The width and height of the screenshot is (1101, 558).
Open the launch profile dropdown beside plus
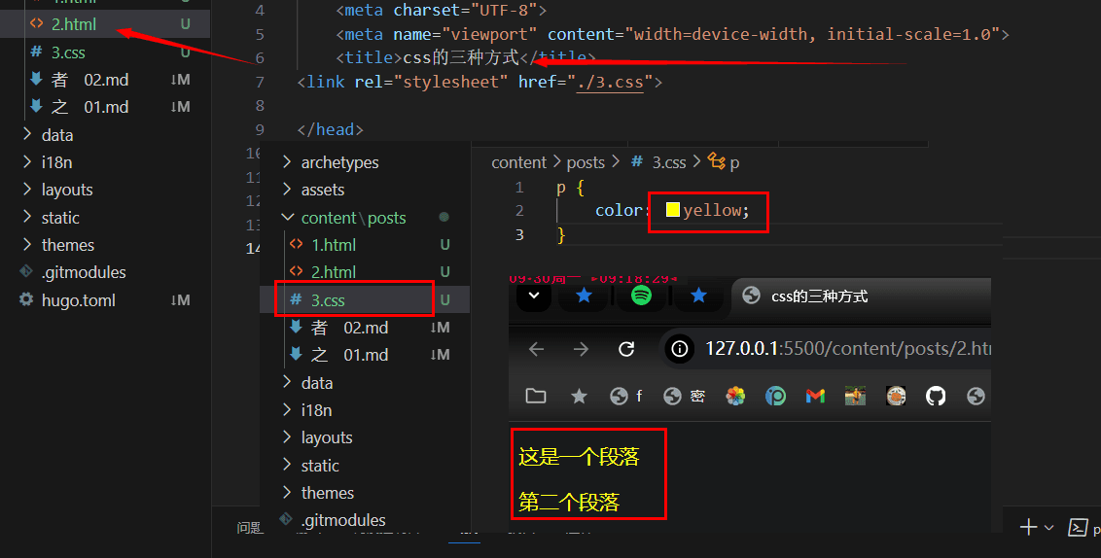click(x=1048, y=528)
